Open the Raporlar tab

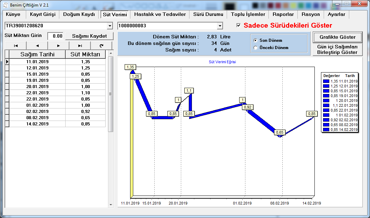283,15
